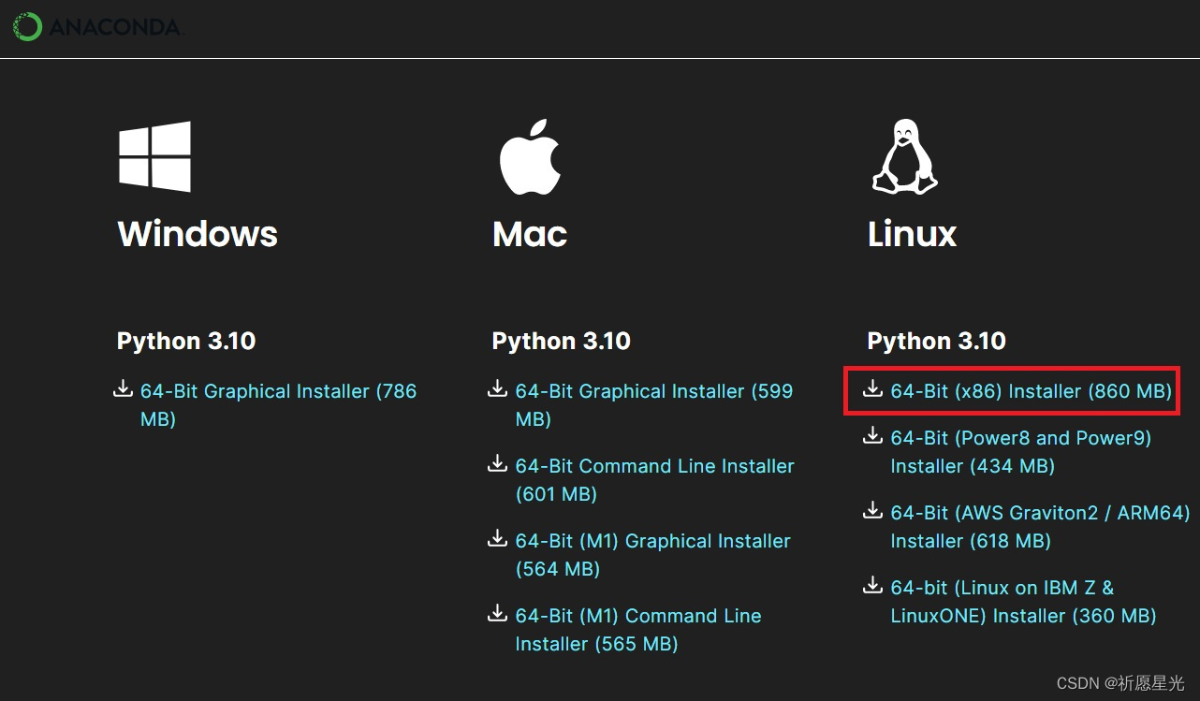Image resolution: width=1200 pixels, height=701 pixels.
Task: Download Linux AWS Graviton2 / ARM64 Installer
Action: point(1041,527)
